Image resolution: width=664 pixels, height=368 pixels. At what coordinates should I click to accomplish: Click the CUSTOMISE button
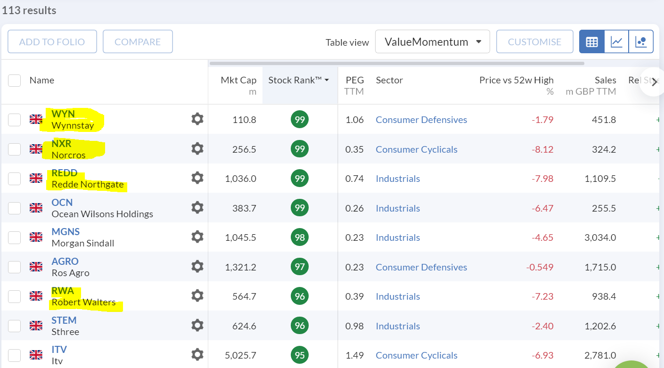[x=535, y=41]
